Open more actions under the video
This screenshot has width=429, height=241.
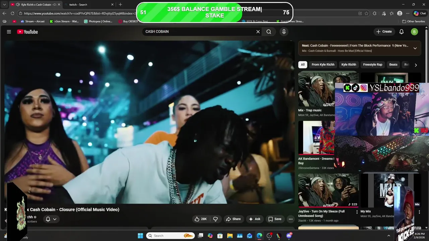(291, 219)
